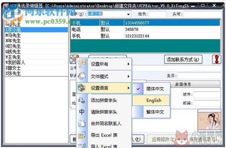Click the 添加联系方式(A) button
Viewport: 226px width, 148px height.
click(x=183, y=59)
